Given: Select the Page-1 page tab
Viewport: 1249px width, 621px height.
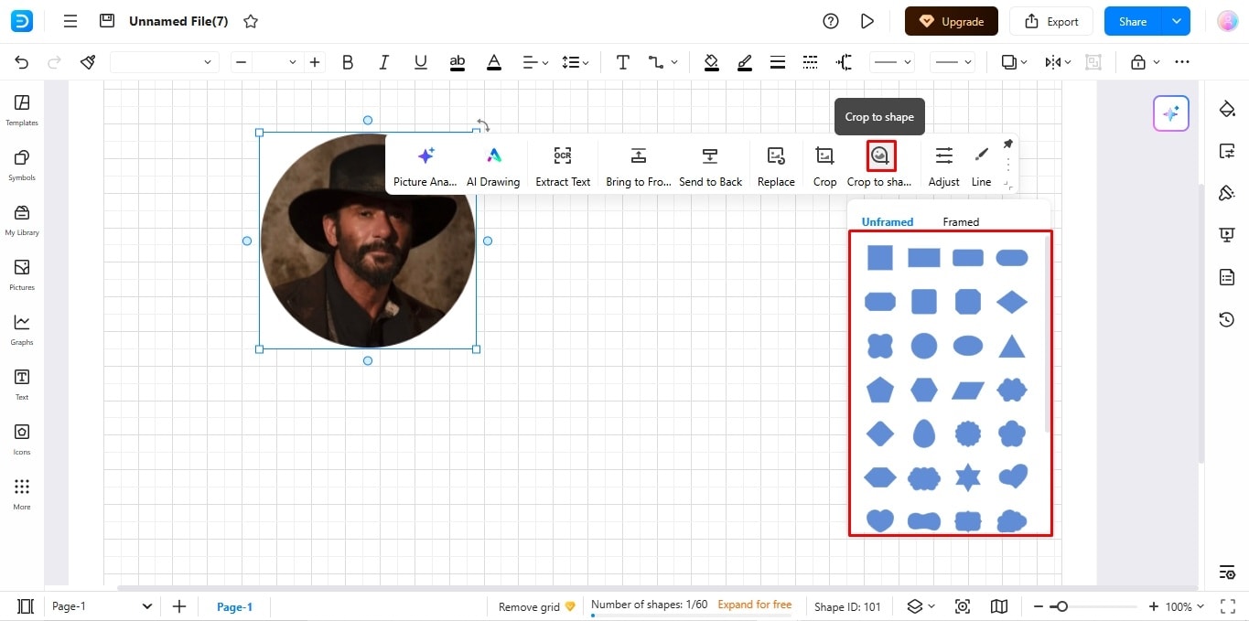Looking at the screenshot, I should (234, 606).
